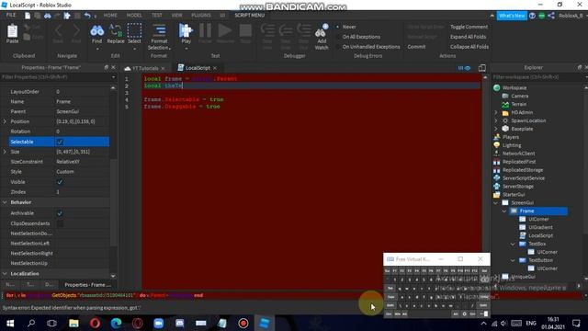This screenshot has height=331, width=588.
Task: Click the share icon near What's New
Action: click(551, 16)
